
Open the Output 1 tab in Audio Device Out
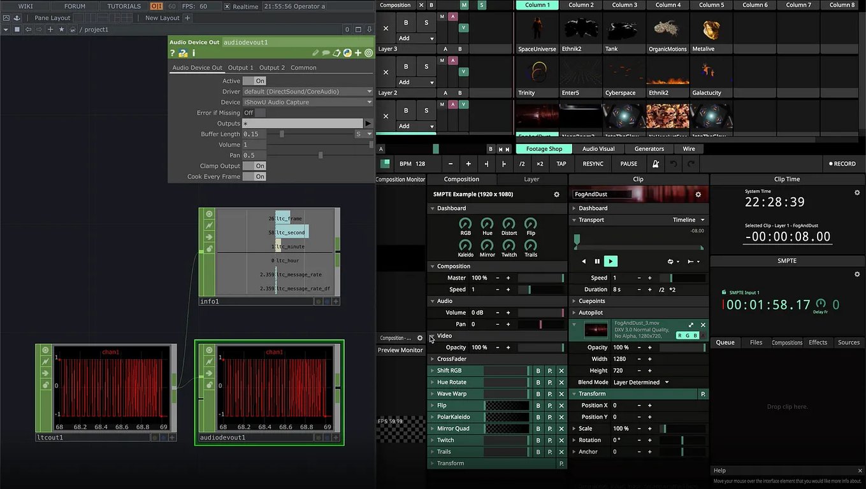click(x=240, y=67)
